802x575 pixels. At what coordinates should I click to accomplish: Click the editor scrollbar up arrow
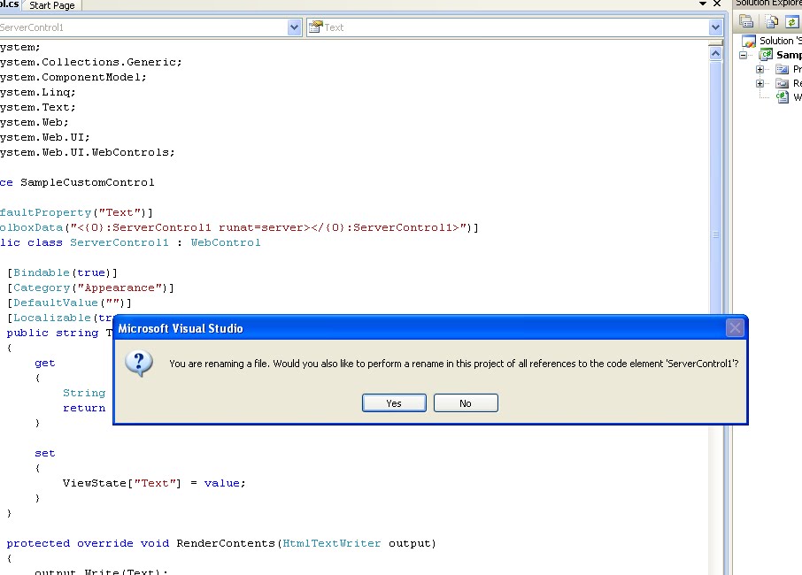point(715,51)
